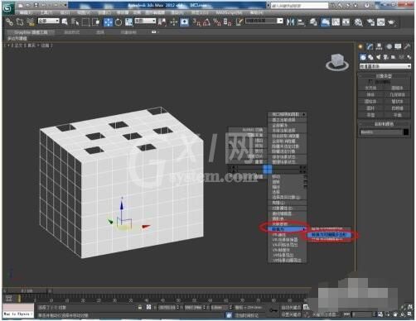Toggle the Percent Snap button

pos(217,22)
